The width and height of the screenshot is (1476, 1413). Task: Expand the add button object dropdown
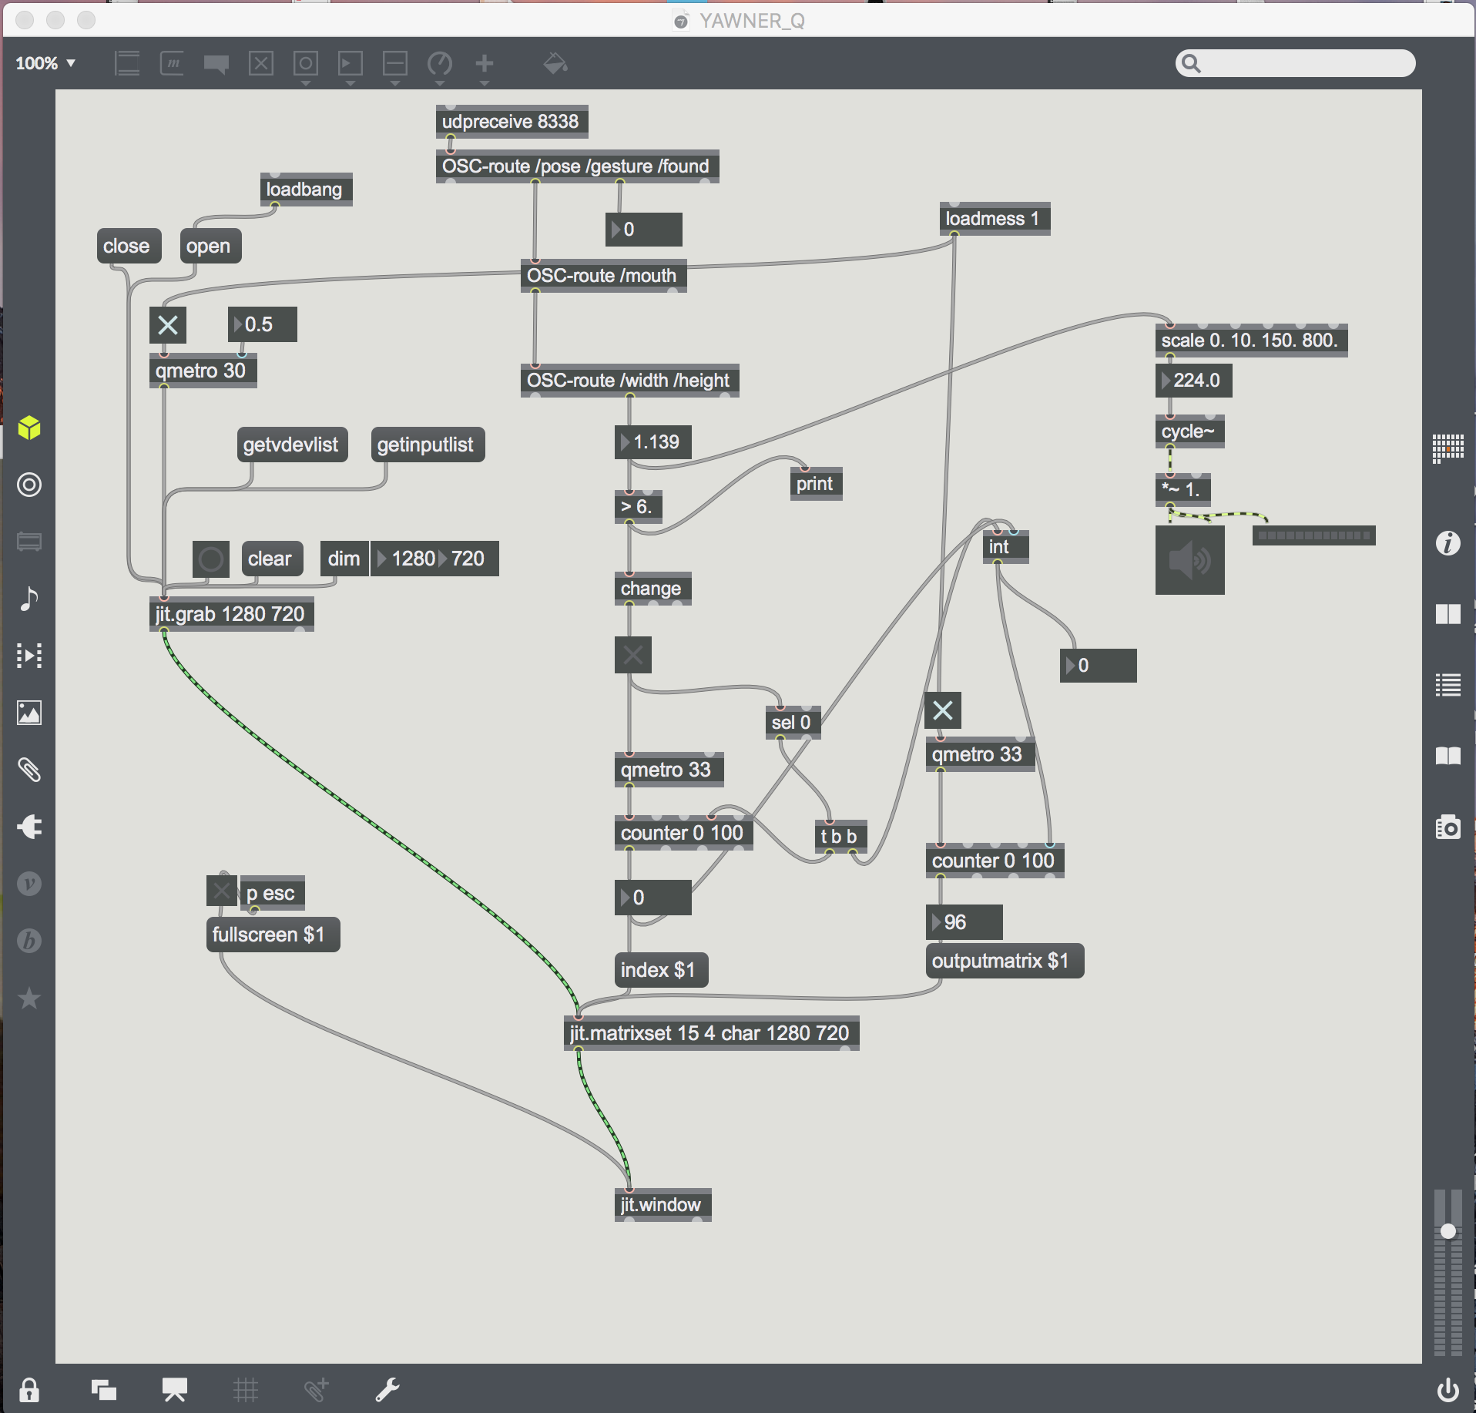pyautogui.click(x=306, y=81)
